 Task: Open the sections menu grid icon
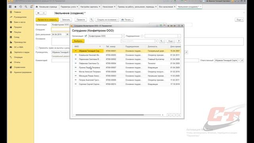(10, 7)
